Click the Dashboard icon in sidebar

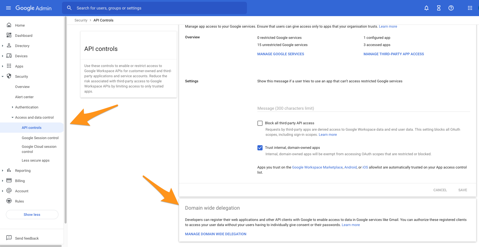tap(9, 35)
